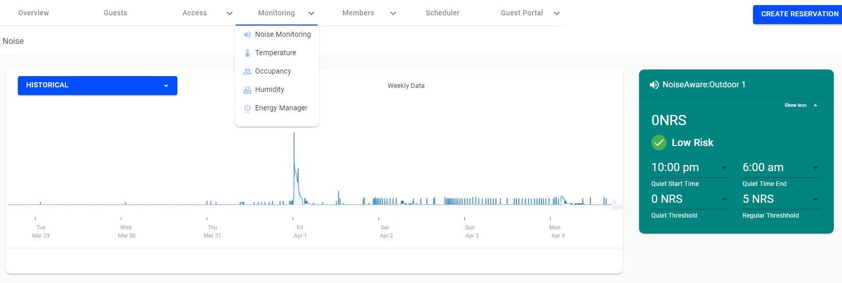This screenshot has height=283, width=842.
Task: Go to the Overview tab
Action: (x=34, y=13)
